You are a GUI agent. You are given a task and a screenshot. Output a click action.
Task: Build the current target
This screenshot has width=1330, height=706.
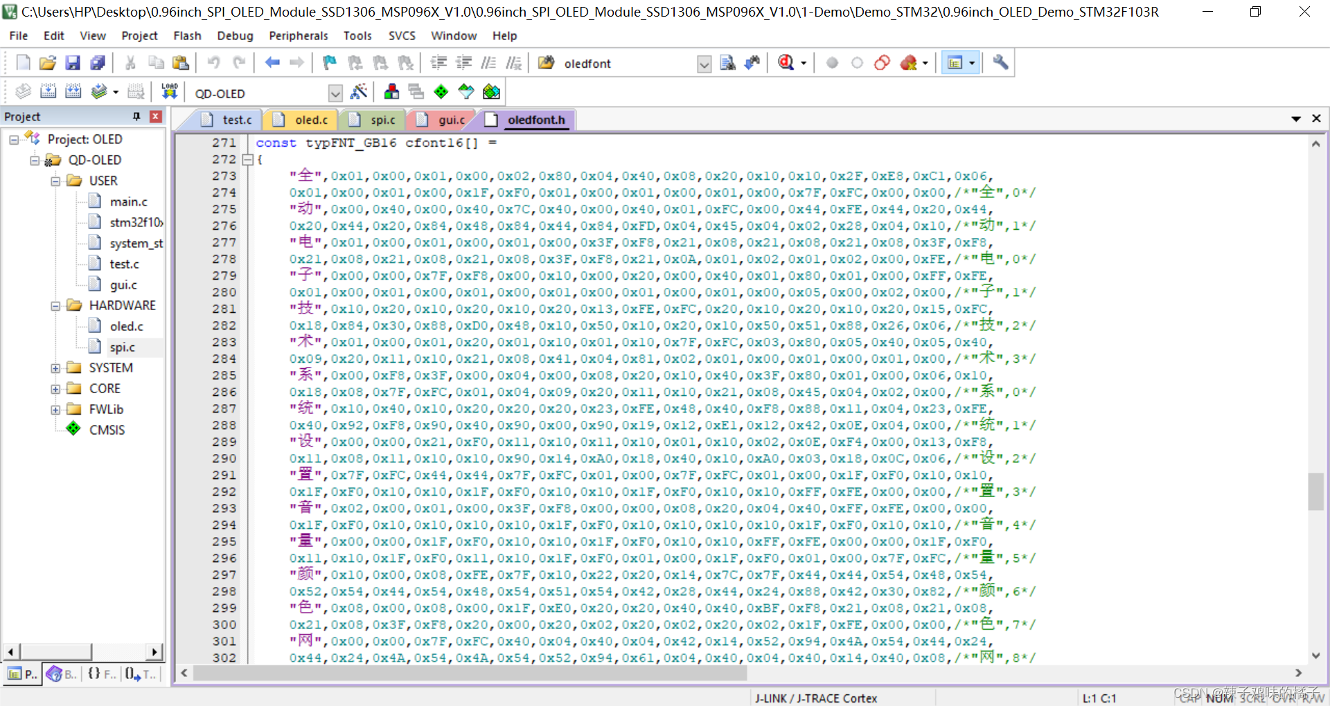coord(48,91)
